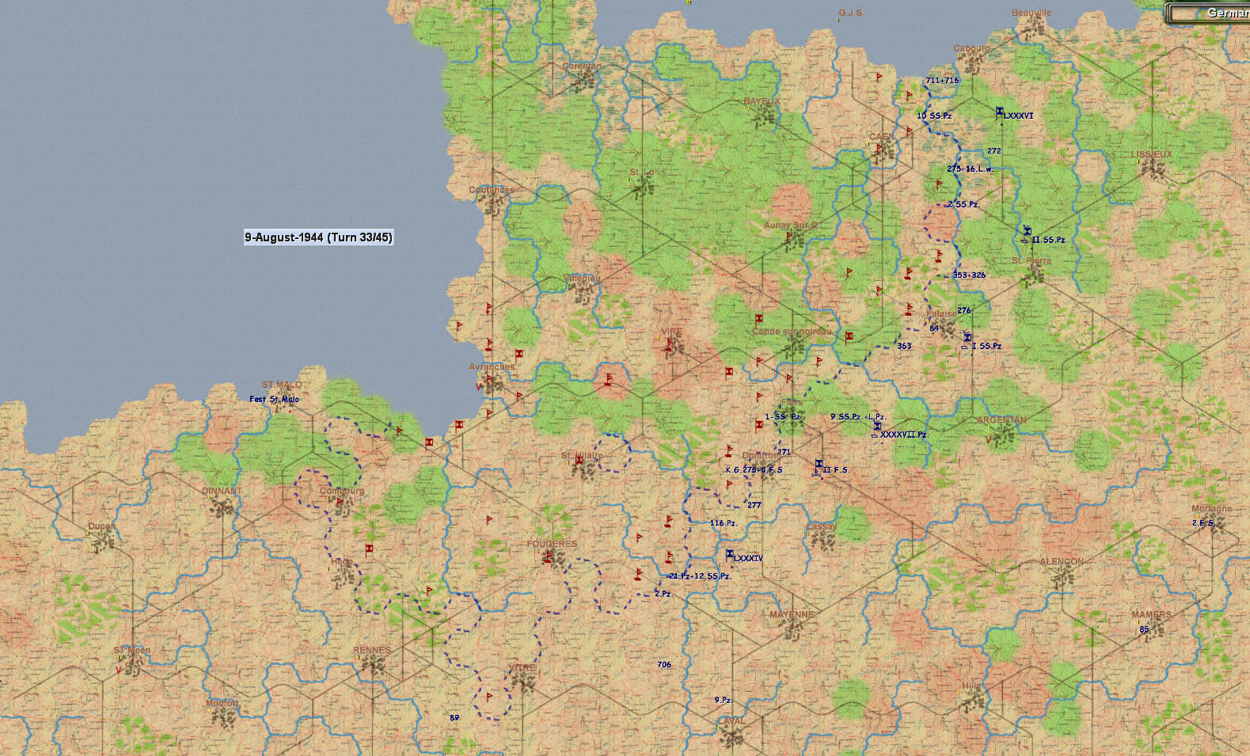This screenshot has width=1250, height=756.
Task: Select the K.G.275+6.F.S unit label
Action: (x=754, y=469)
